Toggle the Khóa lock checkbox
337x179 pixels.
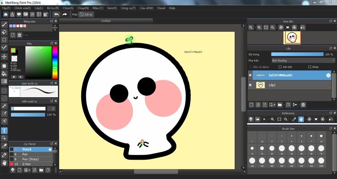310,67
